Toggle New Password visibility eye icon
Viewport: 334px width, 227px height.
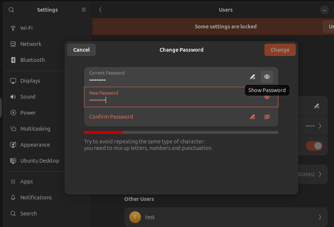pos(267,97)
